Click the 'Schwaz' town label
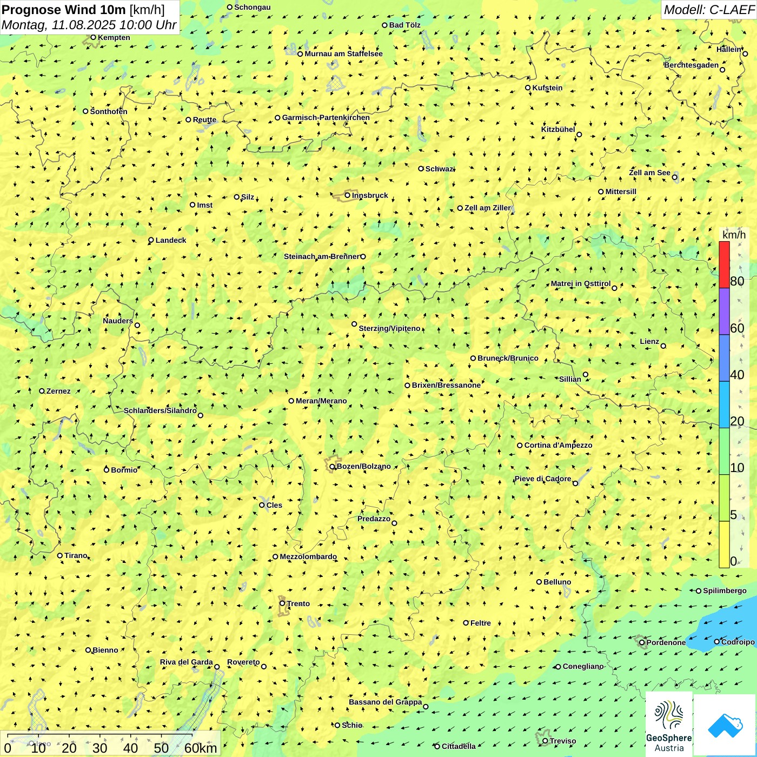Viewport: 757px width, 757px height. (439, 169)
